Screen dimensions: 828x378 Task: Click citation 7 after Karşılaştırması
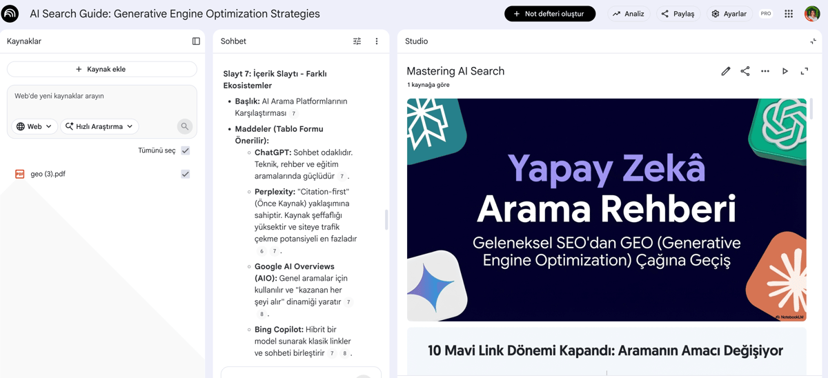click(294, 114)
